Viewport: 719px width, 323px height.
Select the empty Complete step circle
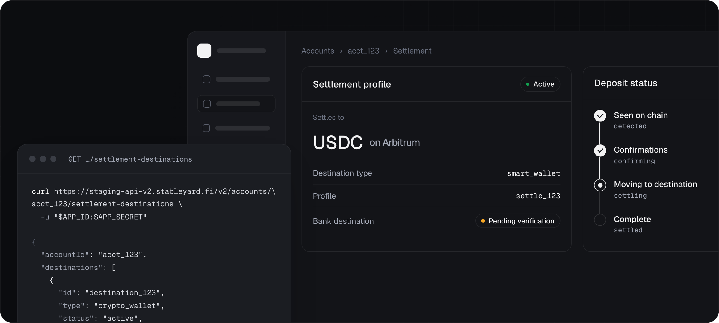point(600,220)
